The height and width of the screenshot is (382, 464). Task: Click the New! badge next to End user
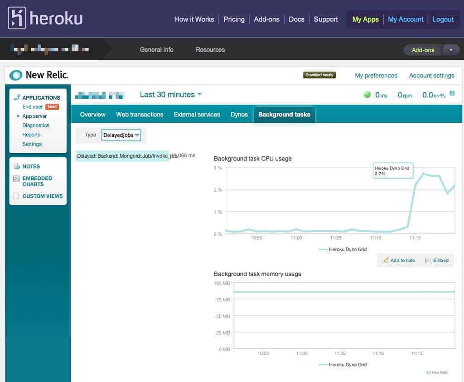click(52, 106)
